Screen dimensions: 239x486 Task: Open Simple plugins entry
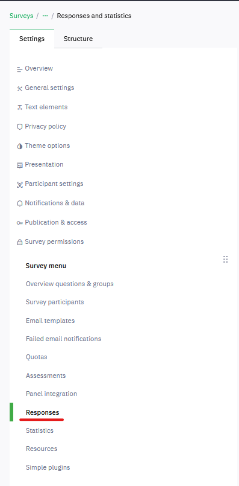coord(48,467)
